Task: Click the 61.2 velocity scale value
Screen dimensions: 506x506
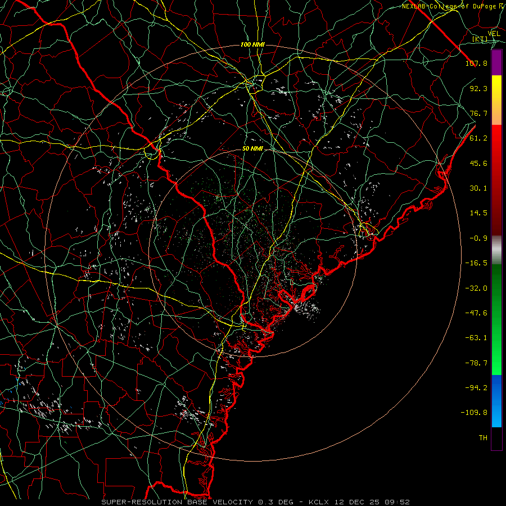Action: pyautogui.click(x=478, y=138)
